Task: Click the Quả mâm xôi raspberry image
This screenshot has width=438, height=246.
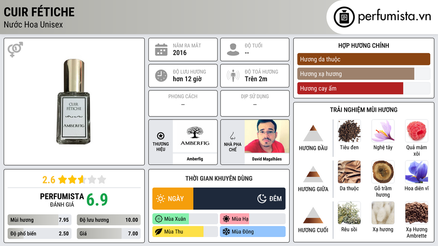Action: (x=417, y=131)
